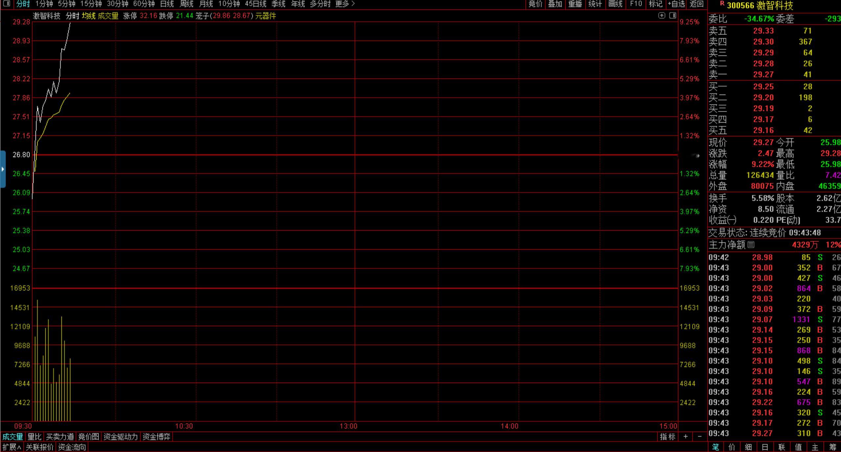Image resolution: width=841 pixels, height=452 pixels.
Task: Click the 均线 legend label in chart header
Action: coord(88,16)
